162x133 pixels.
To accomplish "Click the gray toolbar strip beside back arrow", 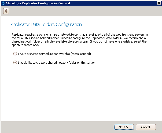I will click(80, 11).
